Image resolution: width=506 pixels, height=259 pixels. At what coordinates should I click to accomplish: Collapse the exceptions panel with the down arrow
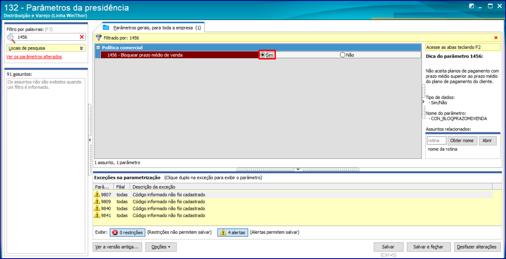(x=298, y=169)
